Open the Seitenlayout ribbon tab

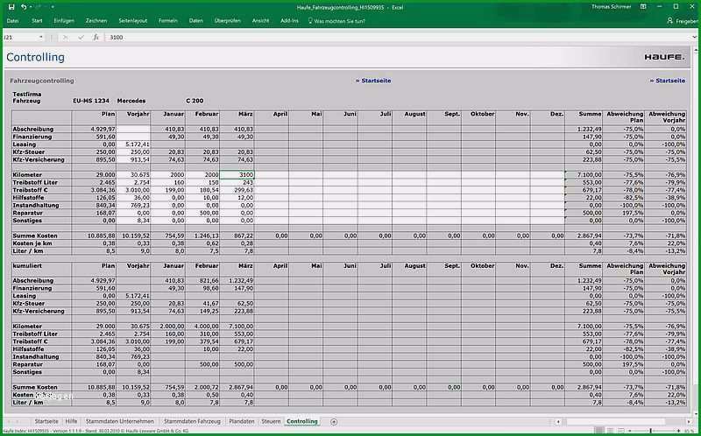tap(133, 20)
